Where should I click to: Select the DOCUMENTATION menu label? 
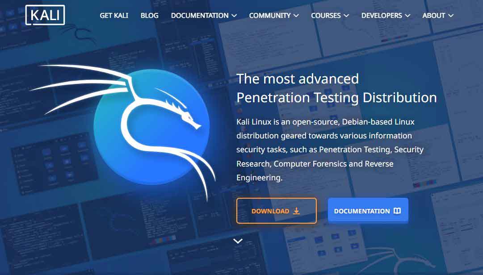pos(200,15)
